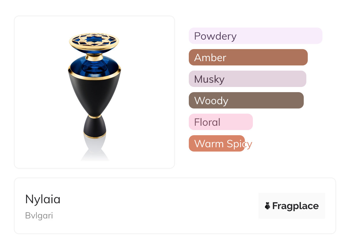Viewport: 350px width, 248px height.
Task: Click the gold star-patterned bottle cap
Action: (x=94, y=42)
